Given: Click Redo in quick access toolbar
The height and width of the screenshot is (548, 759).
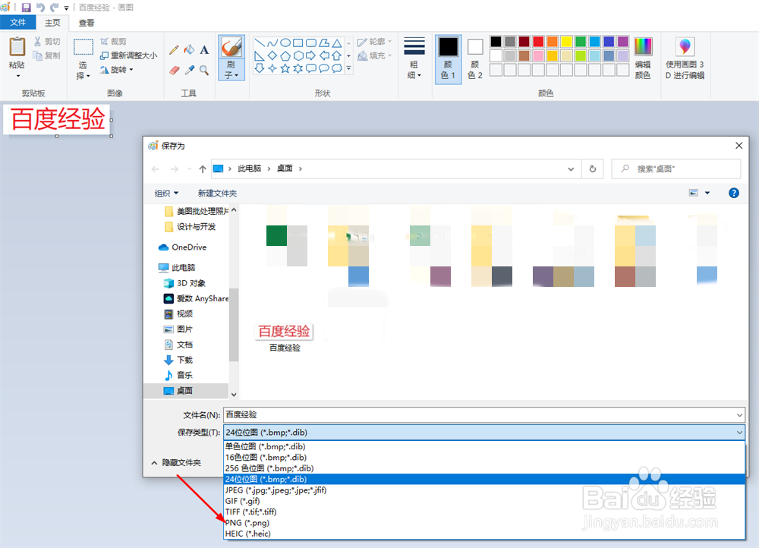Looking at the screenshot, I should [54, 8].
